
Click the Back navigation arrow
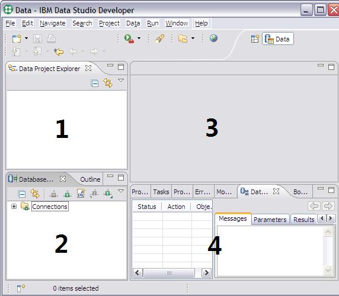pyautogui.click(x=73, y=52)
